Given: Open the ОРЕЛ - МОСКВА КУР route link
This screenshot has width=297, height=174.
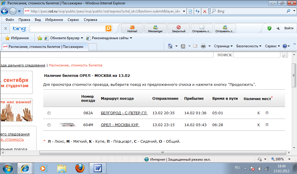Looking at the screenshot, I should (x=120, y=125).
